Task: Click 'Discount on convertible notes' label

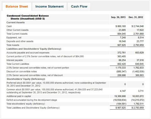Action: coord(21,72)
